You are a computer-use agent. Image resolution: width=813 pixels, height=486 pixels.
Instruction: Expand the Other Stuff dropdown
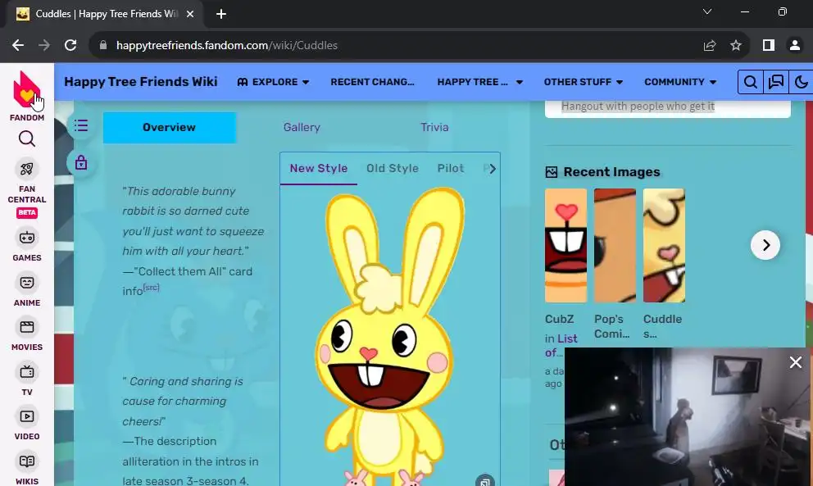click(584, 82)
